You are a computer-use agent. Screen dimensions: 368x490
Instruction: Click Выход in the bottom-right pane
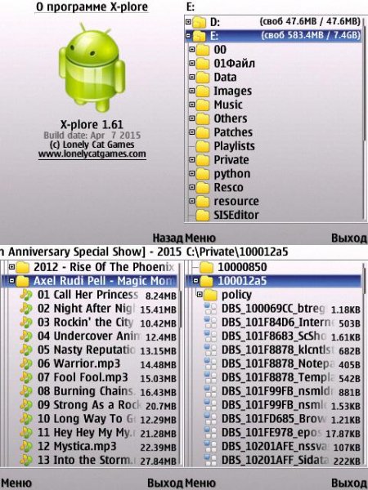point(349,483)
